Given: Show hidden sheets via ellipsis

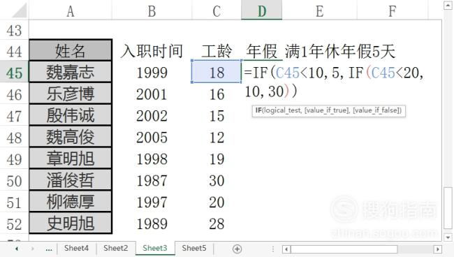Looking at the screenshot, I should click(x=49, y=249).
